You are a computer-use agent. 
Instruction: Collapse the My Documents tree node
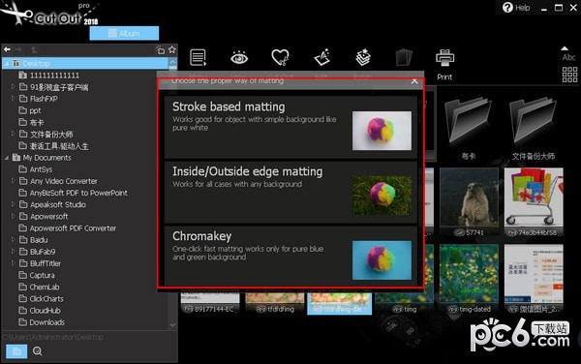7,158
